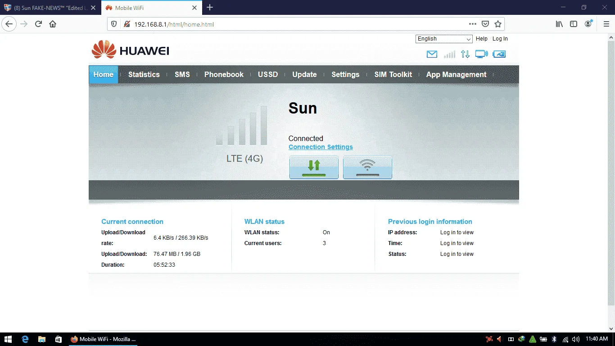Click the 'WLAN status' heading
The height and width of the screenshot is (346, 615).
(x=264, y=222)
